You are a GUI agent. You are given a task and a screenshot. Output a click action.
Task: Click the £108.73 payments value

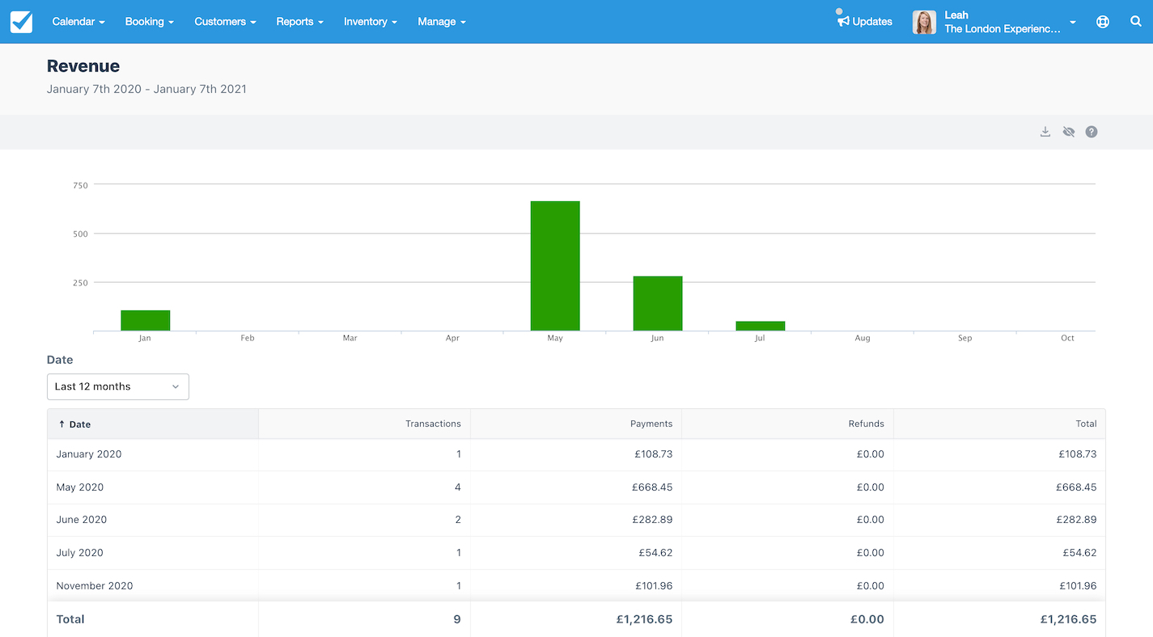654,454
